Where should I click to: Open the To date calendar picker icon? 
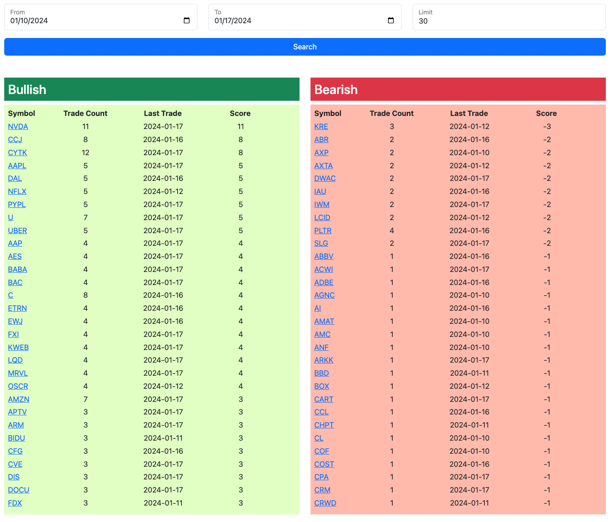(391, 21)
